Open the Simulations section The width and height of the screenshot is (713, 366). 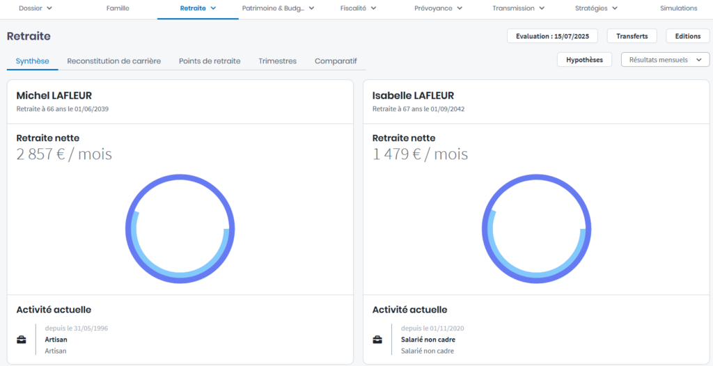(x=678, y=8)
